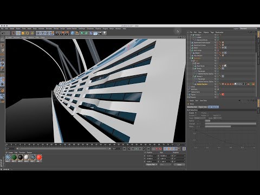Image resolution: width=260 pixels, height=195 pixels.
Task: Click the Render View clapperboard icon
Action: pyautogui.click(x=57, y=33)
